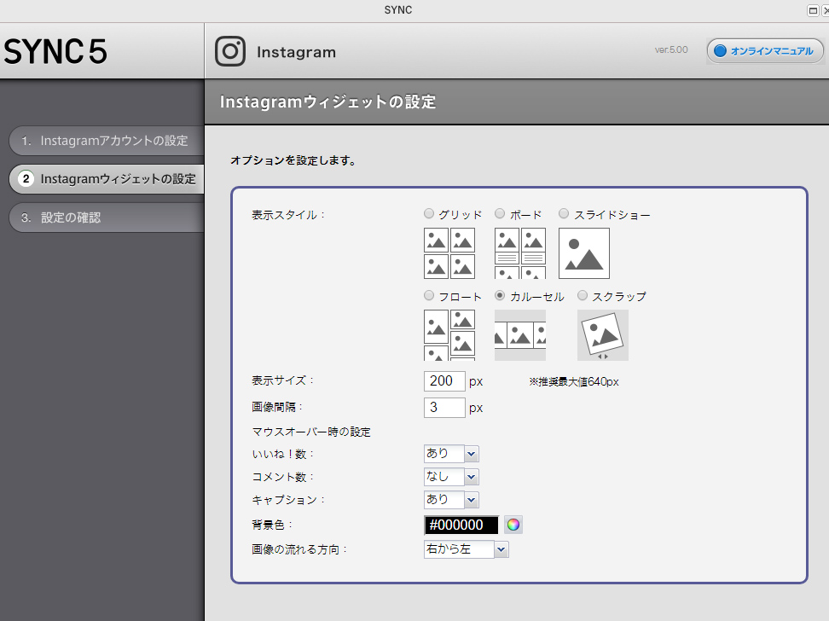Select the グリッド display style radio button
829x621 pixels.
428,213
